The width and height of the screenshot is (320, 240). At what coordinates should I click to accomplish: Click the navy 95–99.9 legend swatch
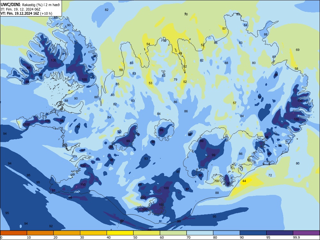(280, 233)
